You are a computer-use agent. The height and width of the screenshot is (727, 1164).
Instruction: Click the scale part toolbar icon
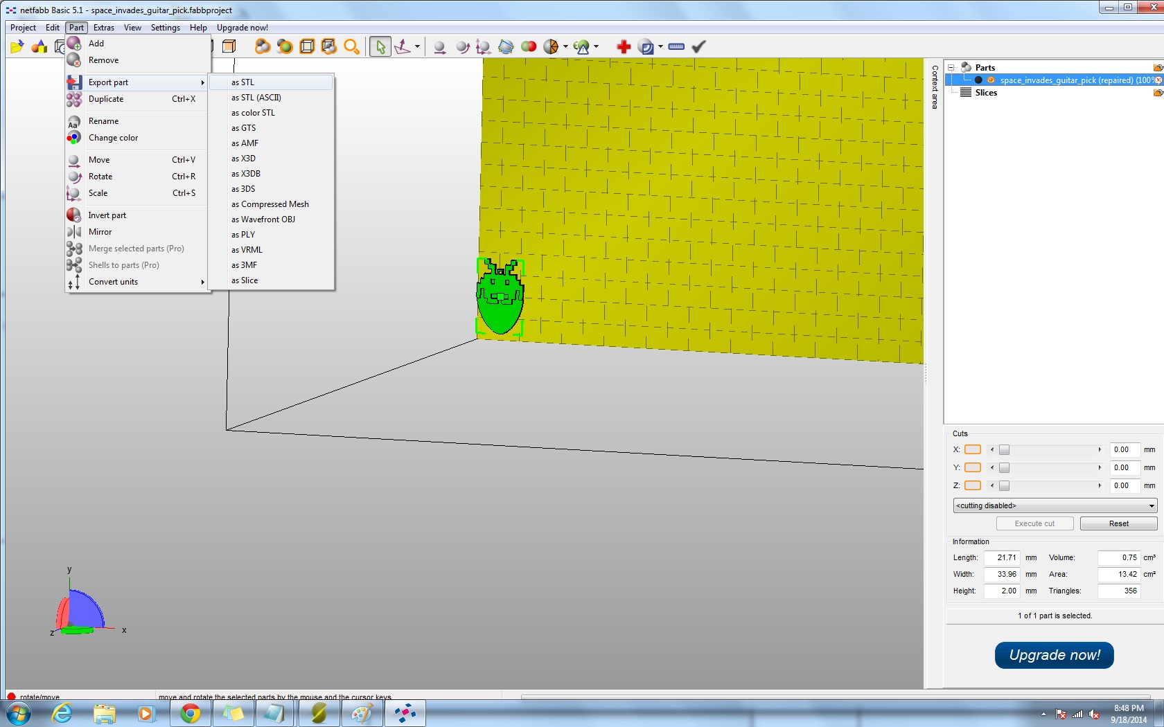click(484, 46)
